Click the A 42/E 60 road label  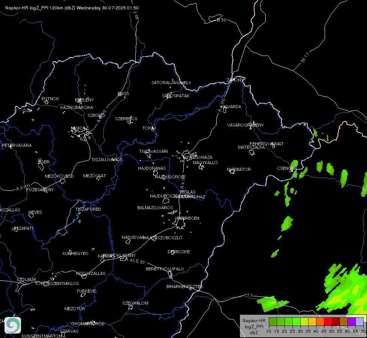135,261
